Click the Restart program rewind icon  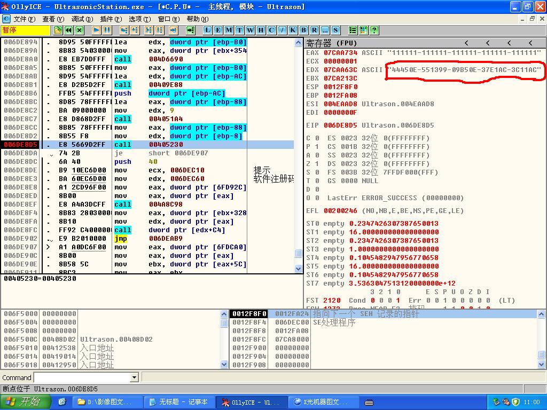(69, 30)
